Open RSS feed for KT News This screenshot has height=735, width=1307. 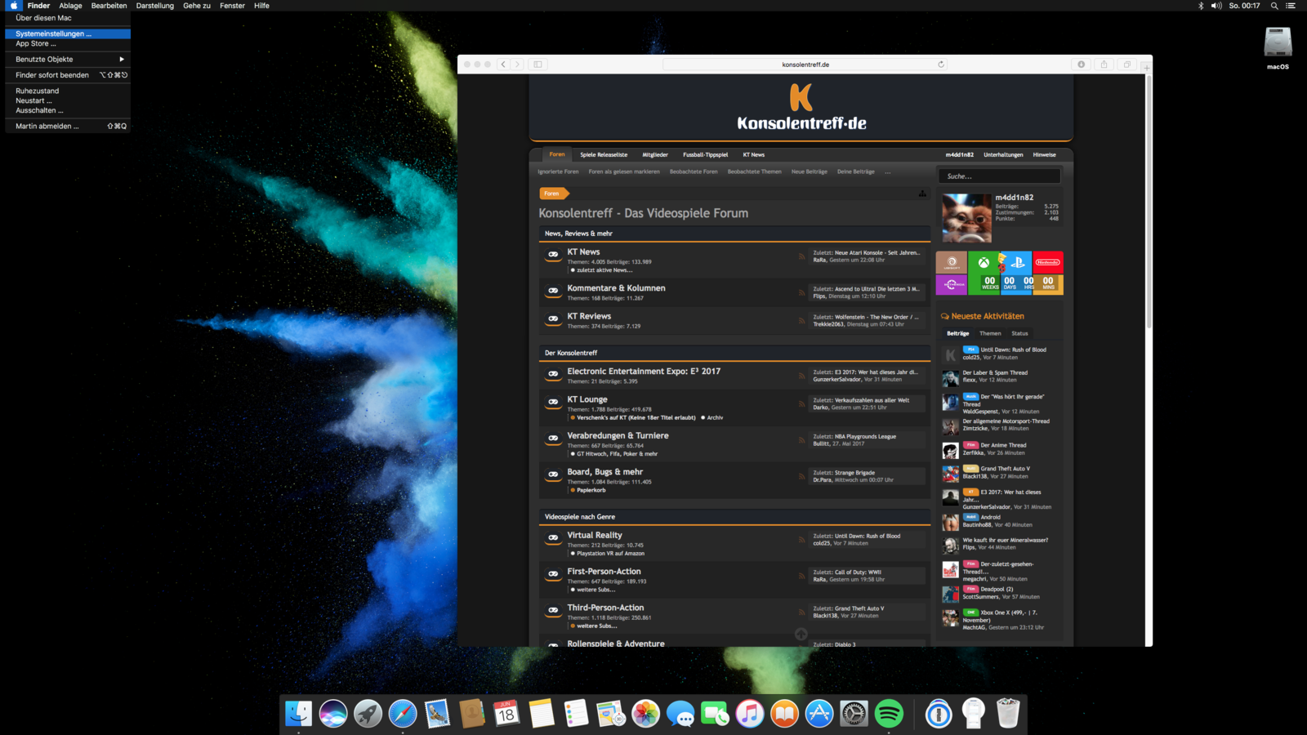pos(801,256)
